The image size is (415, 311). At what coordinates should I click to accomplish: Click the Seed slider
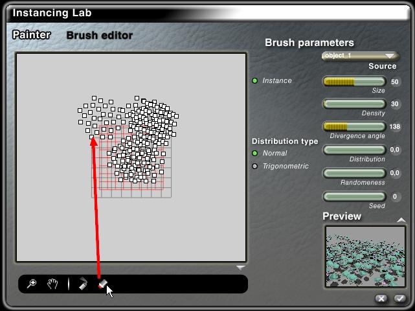click(354, 196)
